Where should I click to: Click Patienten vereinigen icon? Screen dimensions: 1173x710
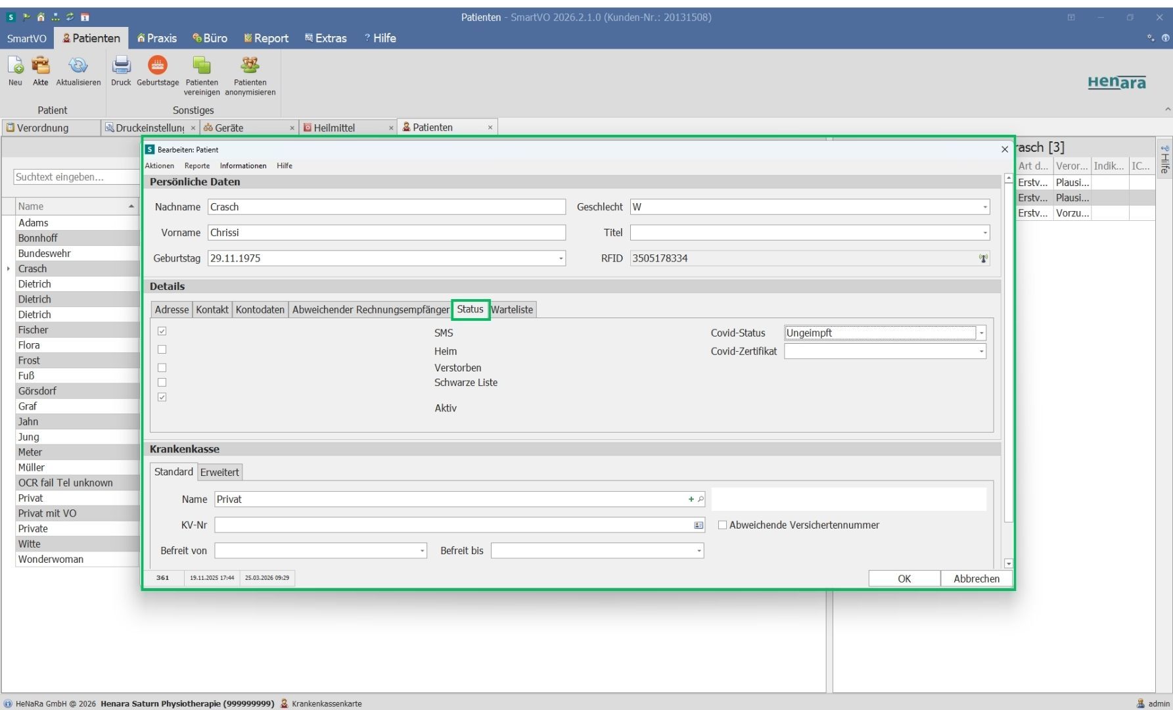point(202,65)
